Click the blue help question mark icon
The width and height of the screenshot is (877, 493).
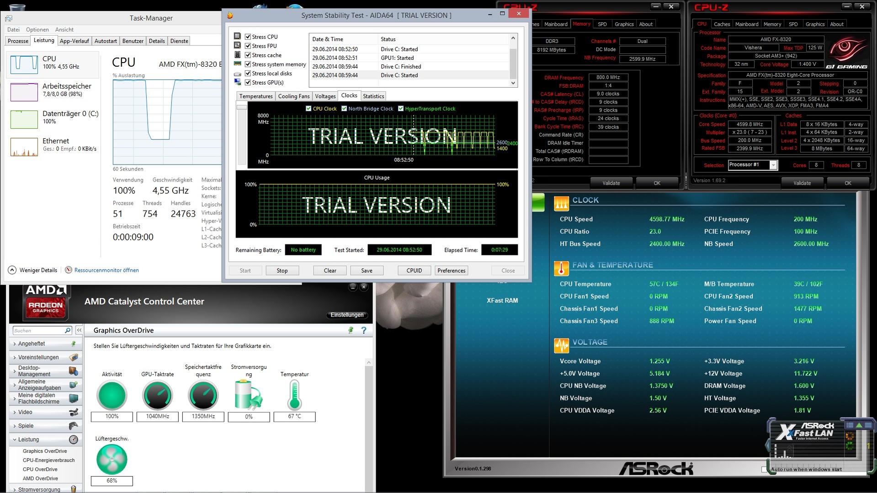click(364, 330)
